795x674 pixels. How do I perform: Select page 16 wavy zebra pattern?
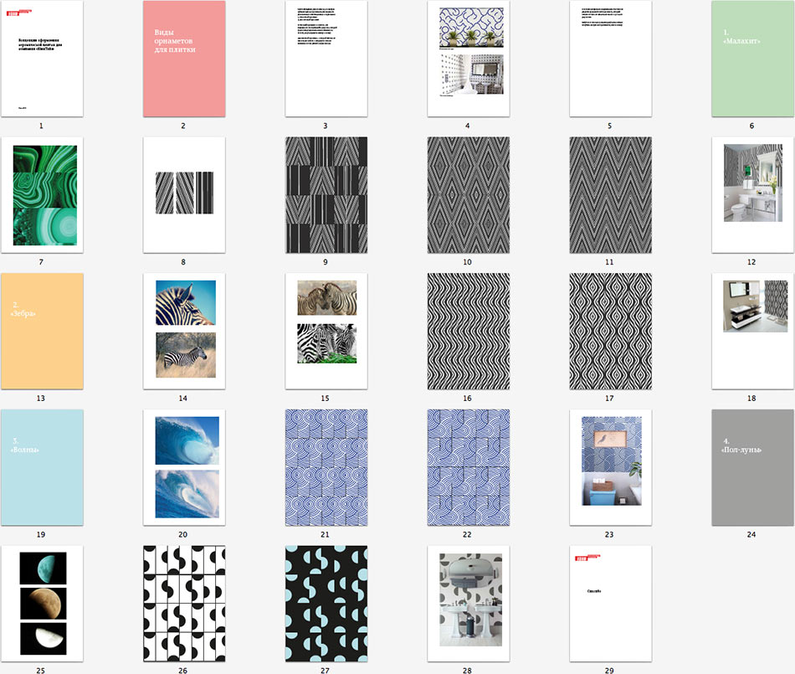point(468,331)
